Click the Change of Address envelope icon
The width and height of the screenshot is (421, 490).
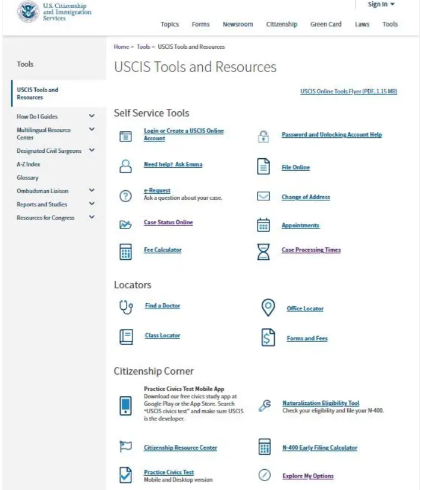tap(263, 196)
